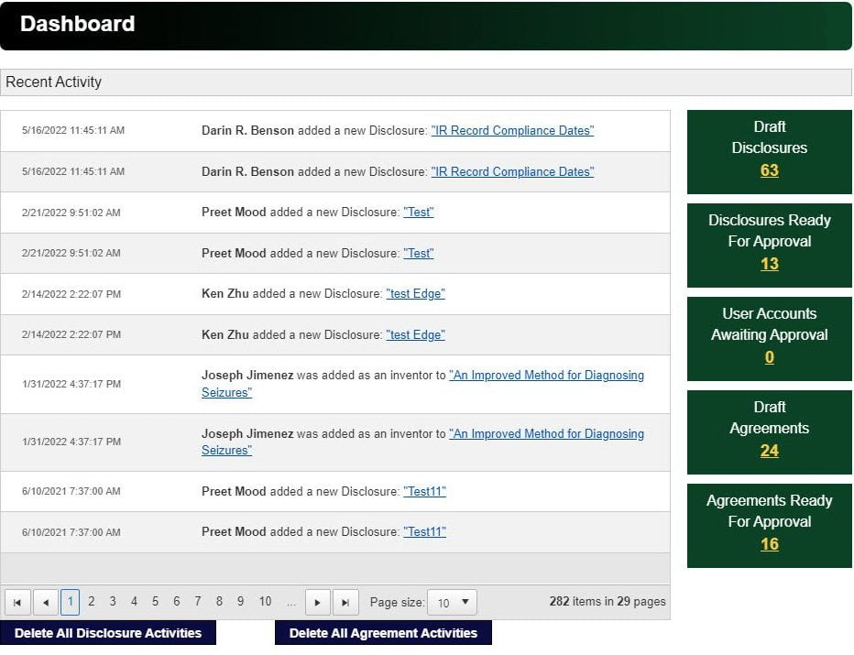The width and height of the screenshot is (854, 655).
Task: View "An Improved Method for Diagnosing Seizures"
Action: 547,375
